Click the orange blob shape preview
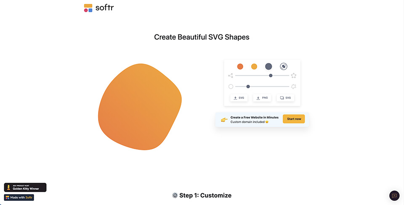 141,106
